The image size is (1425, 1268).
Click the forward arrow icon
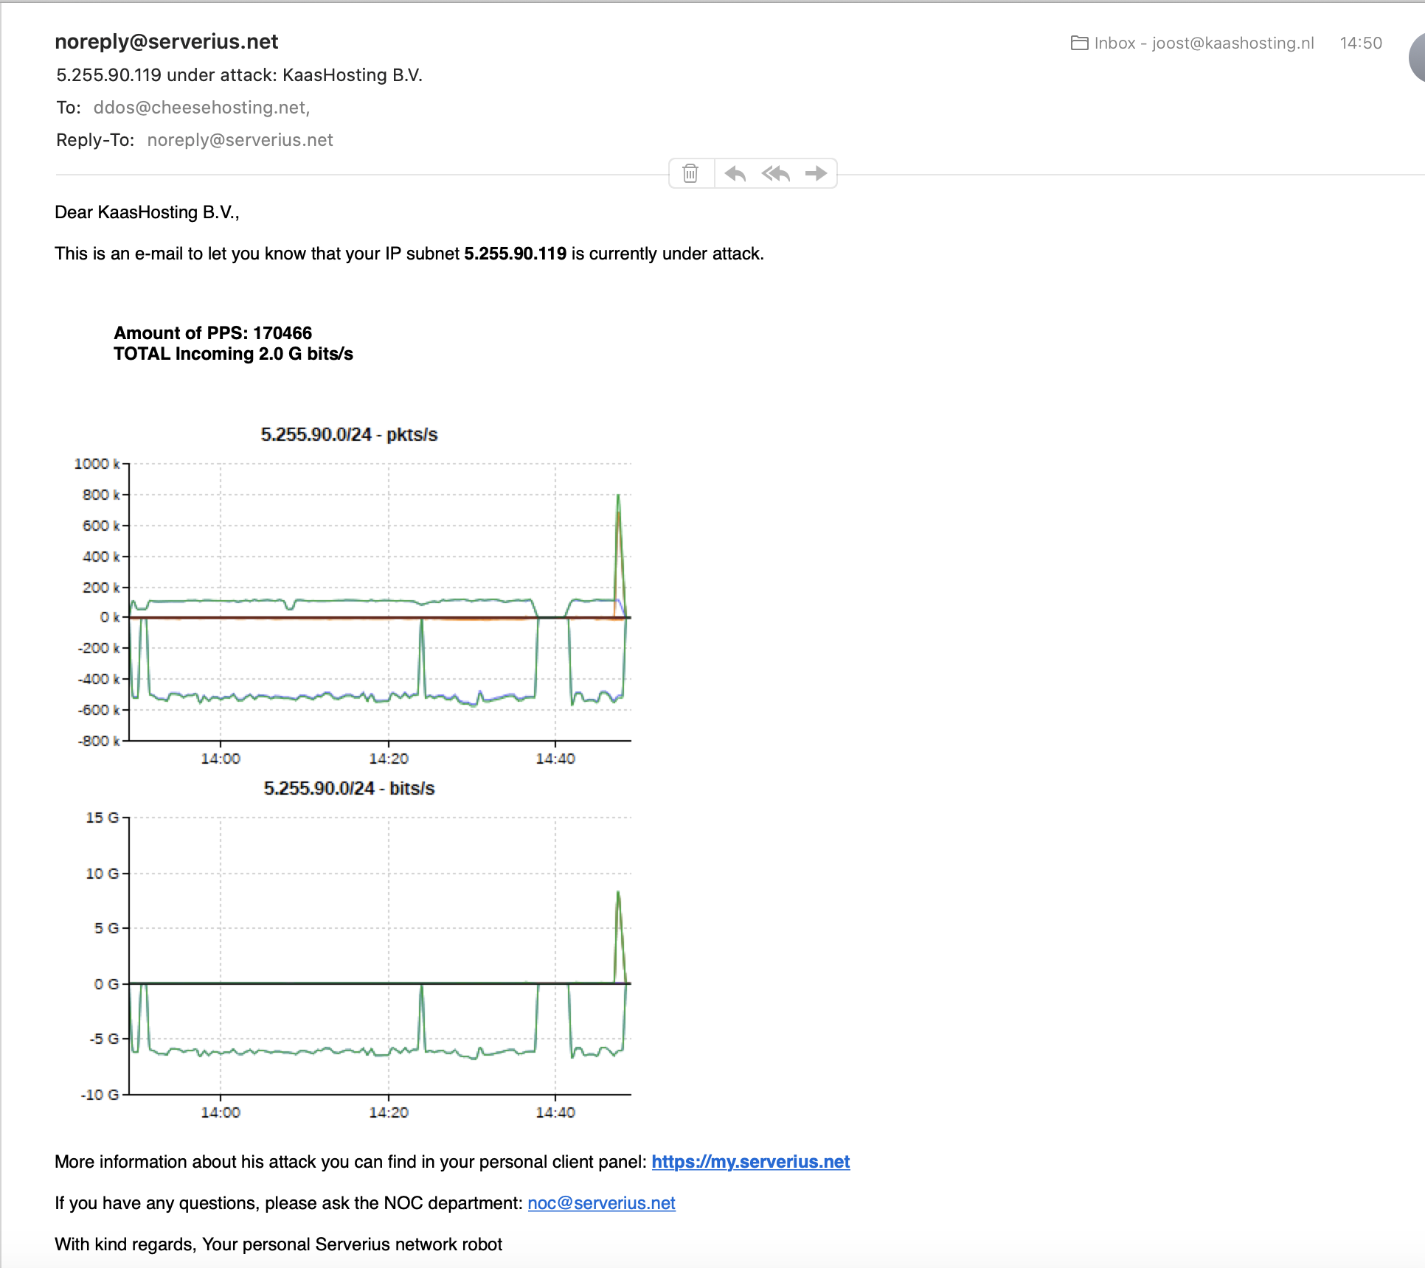pos(816,173)
